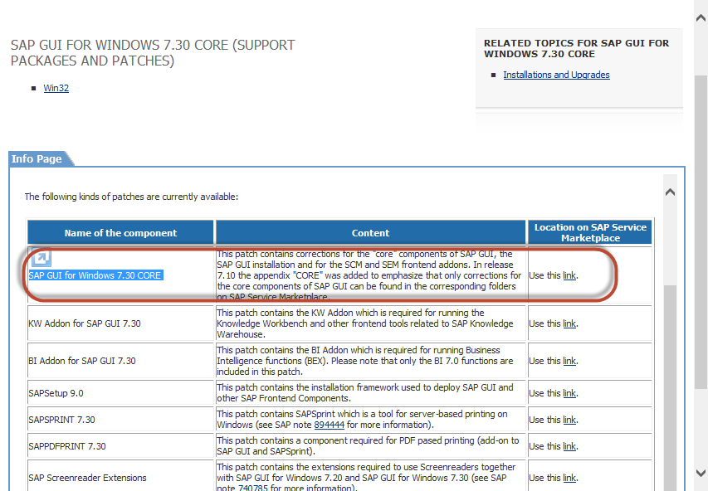The height and width of the screenshot is (491, 708).
Task: Follow the link in Screenreader Extensions row
Action: [x=569, y=478]
